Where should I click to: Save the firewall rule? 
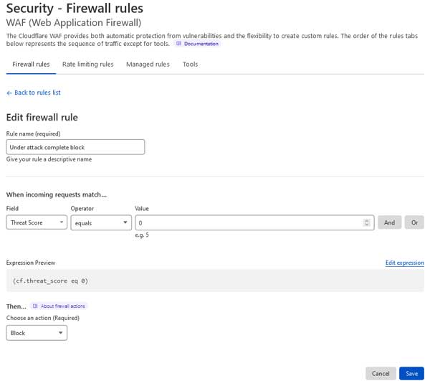411,374
